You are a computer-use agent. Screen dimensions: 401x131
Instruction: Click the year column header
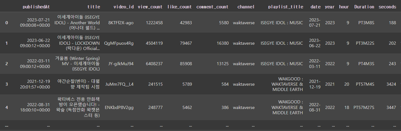click(330, 7)
